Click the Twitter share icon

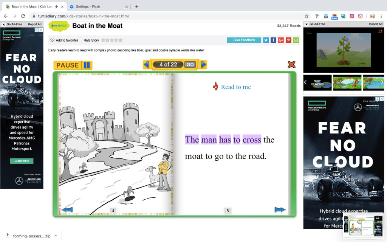(x=266, y=40)
